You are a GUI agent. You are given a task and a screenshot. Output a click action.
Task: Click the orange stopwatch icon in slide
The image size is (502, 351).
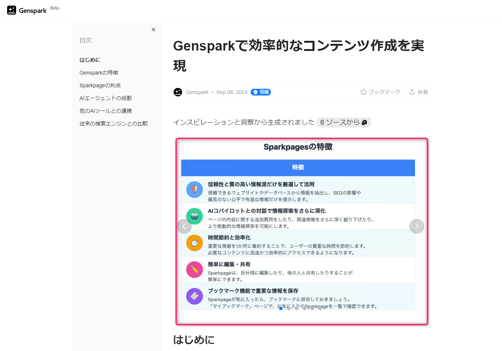click(194, 243)
